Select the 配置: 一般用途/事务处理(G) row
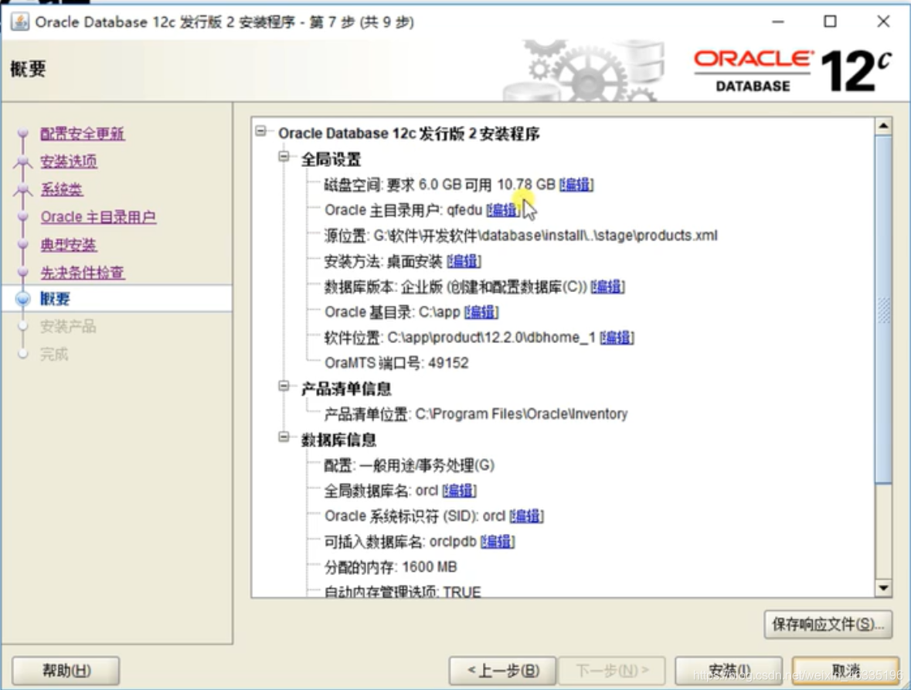This screenshot has width=911, height=690. point(409,465)
